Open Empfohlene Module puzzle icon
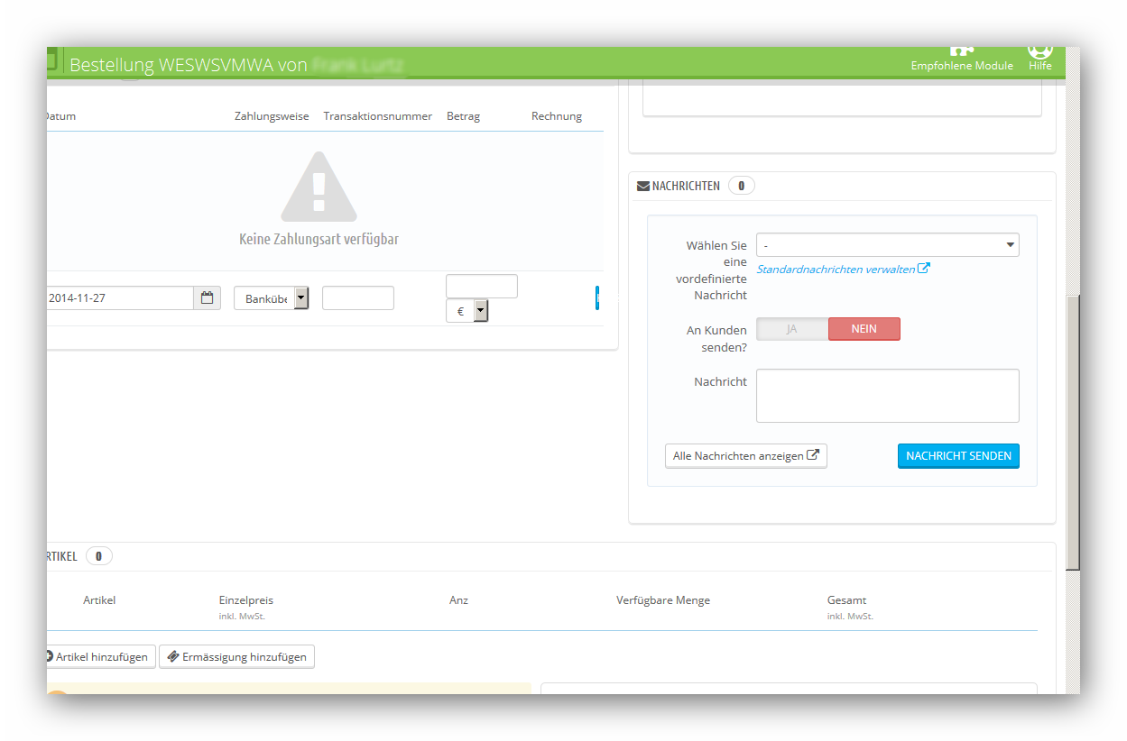This screenshot has width=1127, height=741. point(962,51)
